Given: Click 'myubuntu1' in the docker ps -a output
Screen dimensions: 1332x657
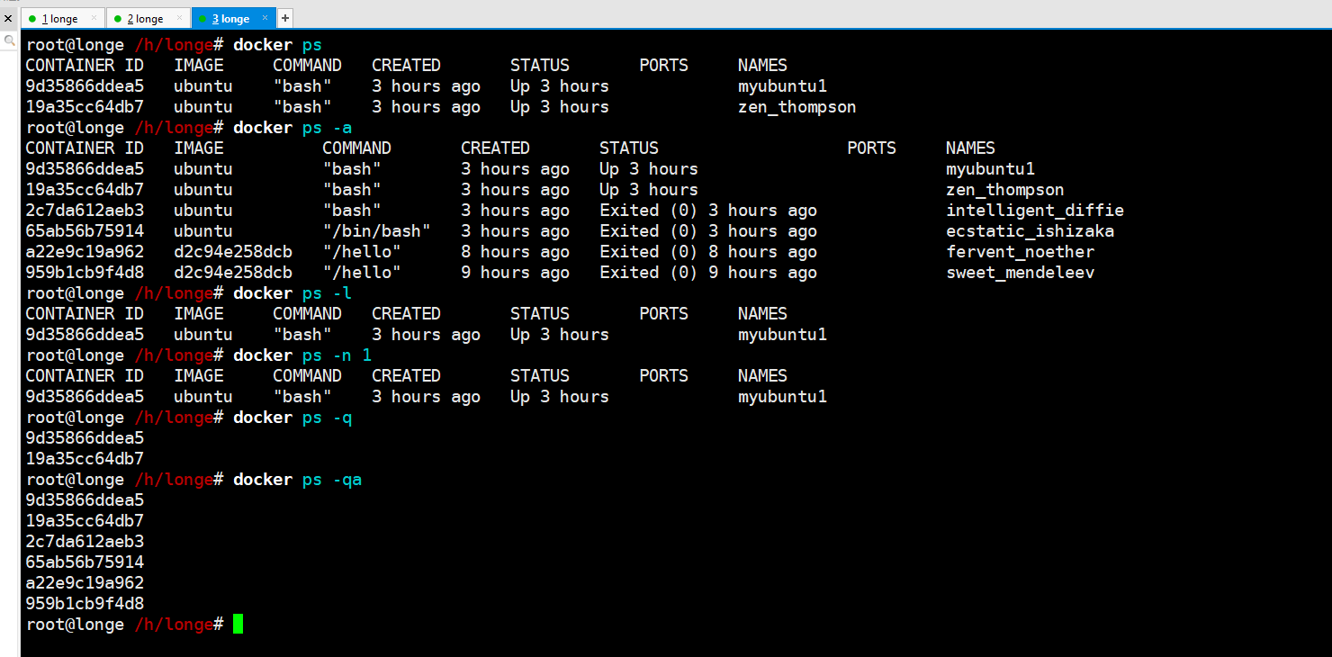Looking at the screenshot, I should pos(990,169).
